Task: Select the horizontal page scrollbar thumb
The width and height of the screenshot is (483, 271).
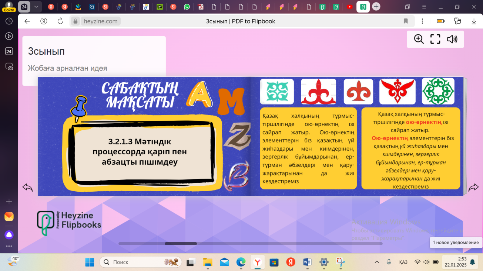Action: click(x=181, y=244)
